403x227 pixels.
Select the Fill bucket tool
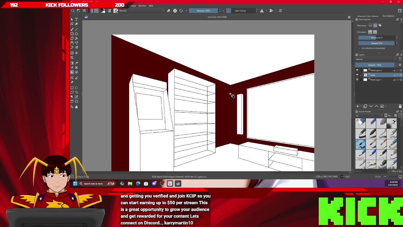[72, 72]
